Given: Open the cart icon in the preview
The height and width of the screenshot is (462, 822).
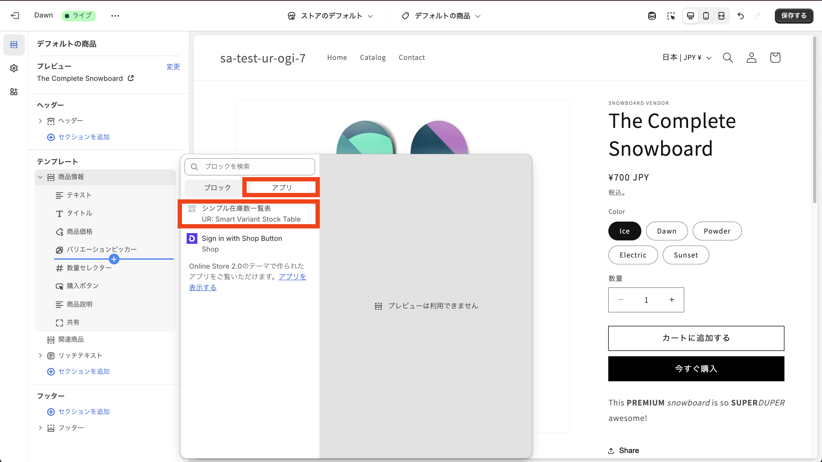Looking at the screenshot, I should [x=775, y=57].
